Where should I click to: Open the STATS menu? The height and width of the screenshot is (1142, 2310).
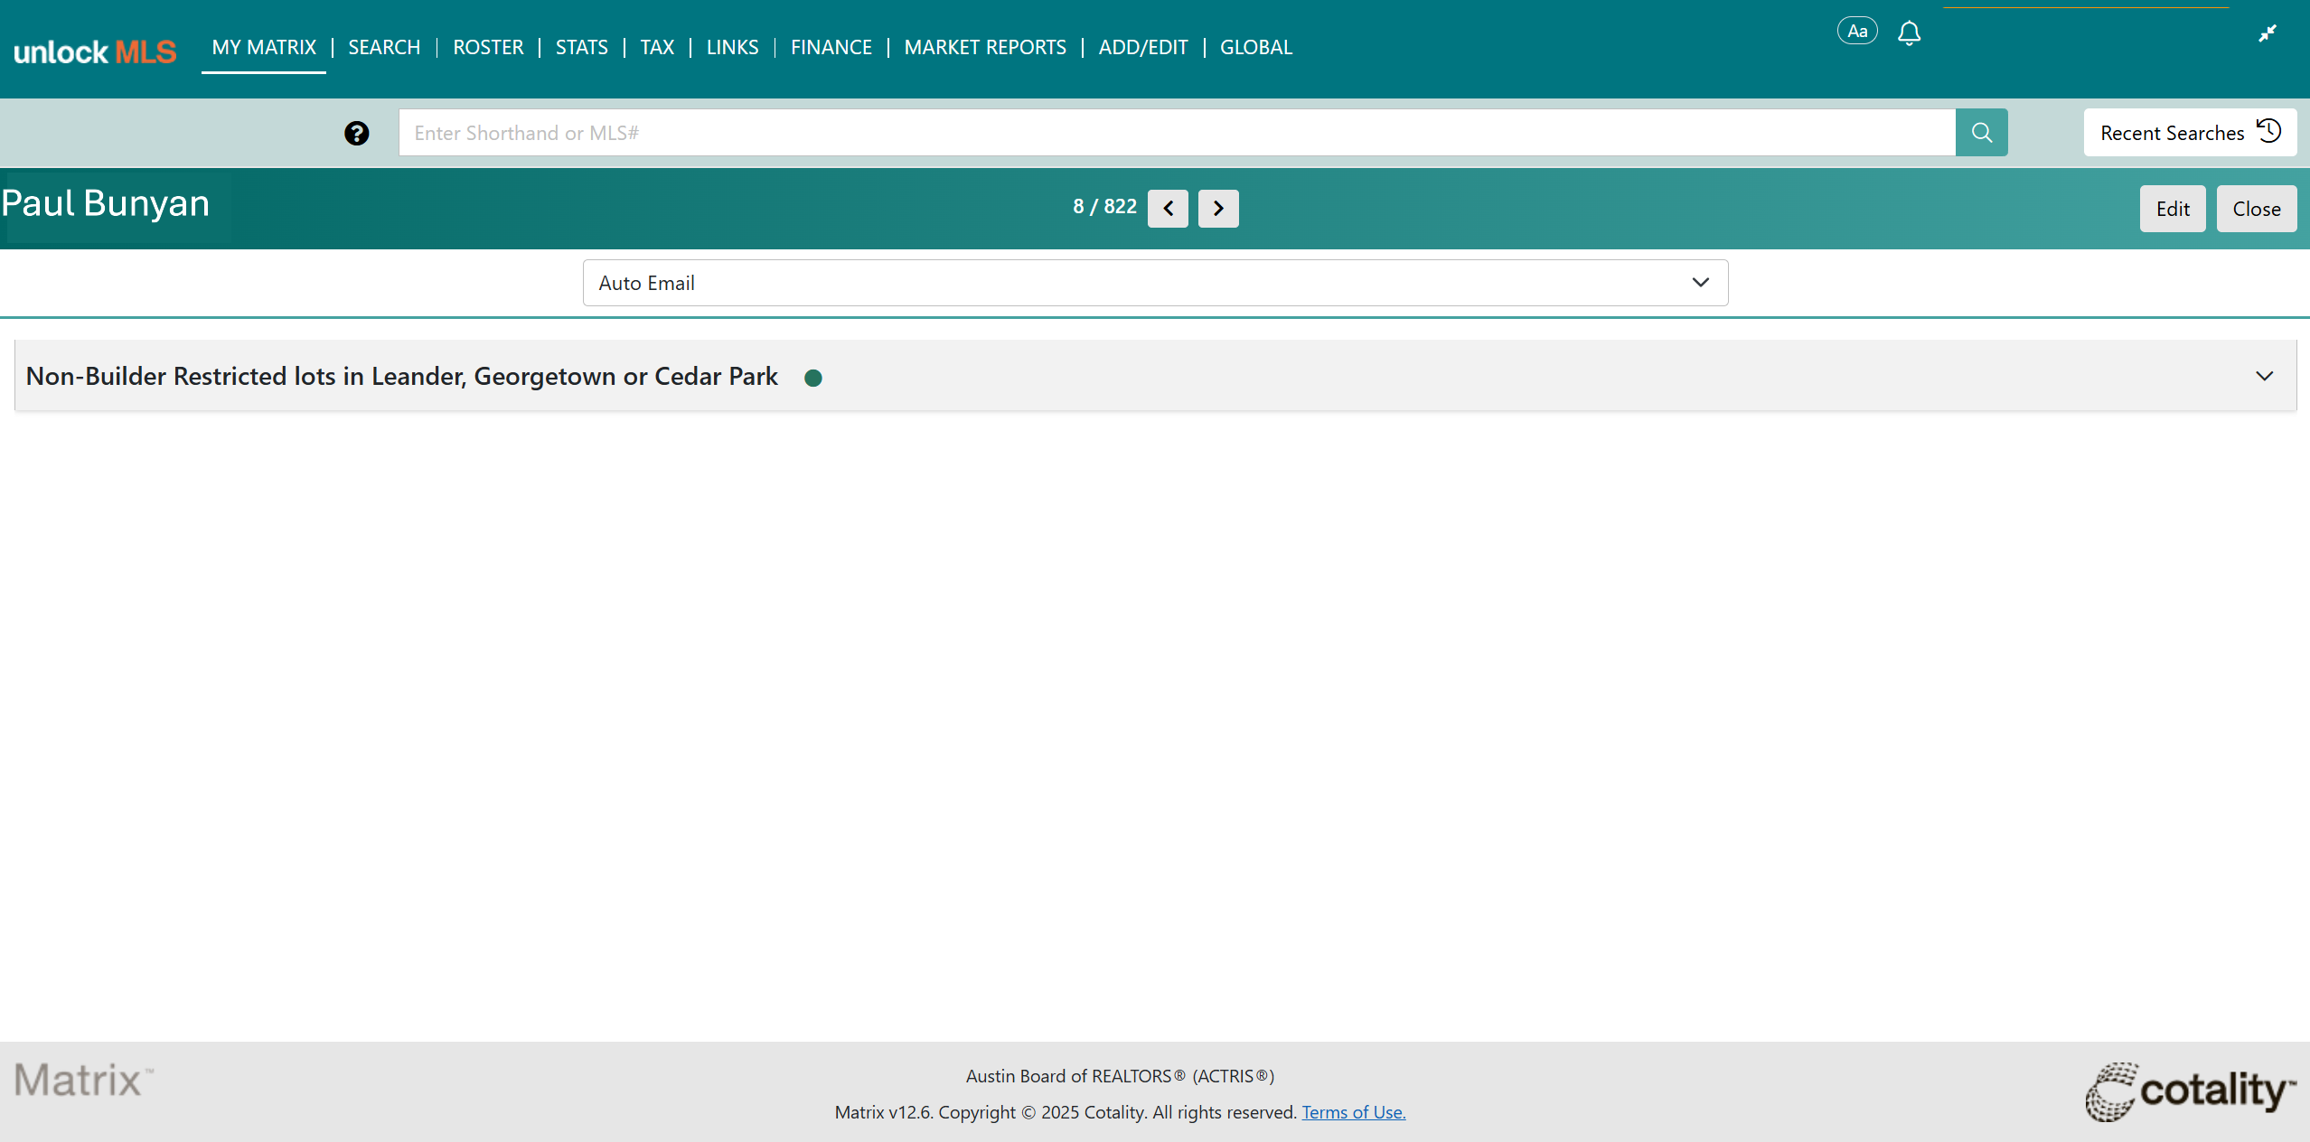tap(582, 47)
